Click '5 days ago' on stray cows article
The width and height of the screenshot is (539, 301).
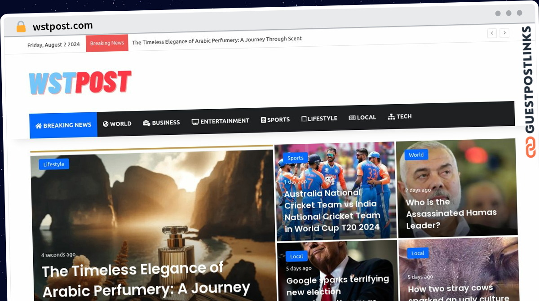pos(420,277)
